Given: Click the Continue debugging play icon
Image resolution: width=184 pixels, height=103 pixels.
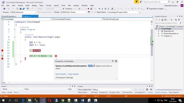Looking at the screenshot, I should tap(64, 9).
